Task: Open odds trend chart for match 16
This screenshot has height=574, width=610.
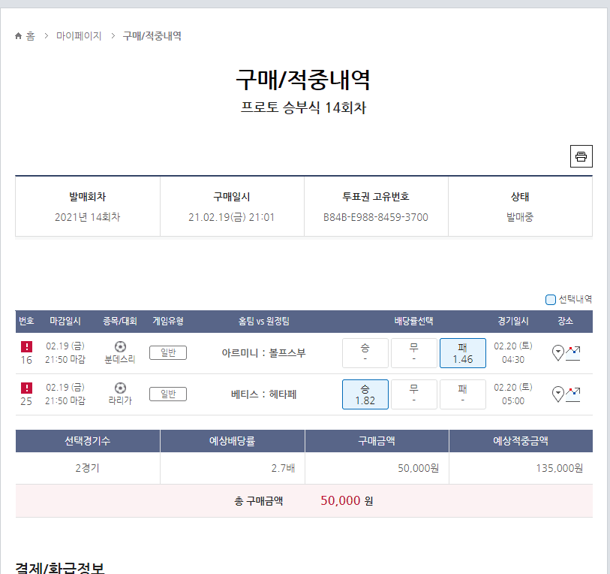Action: coord(573,352)
